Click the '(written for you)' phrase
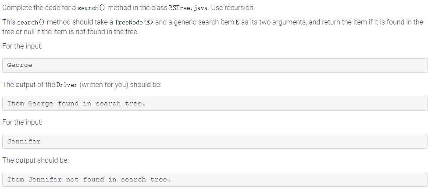Image resolution: width=435 pixels, height=195 pixels. [x=104, y=85]
